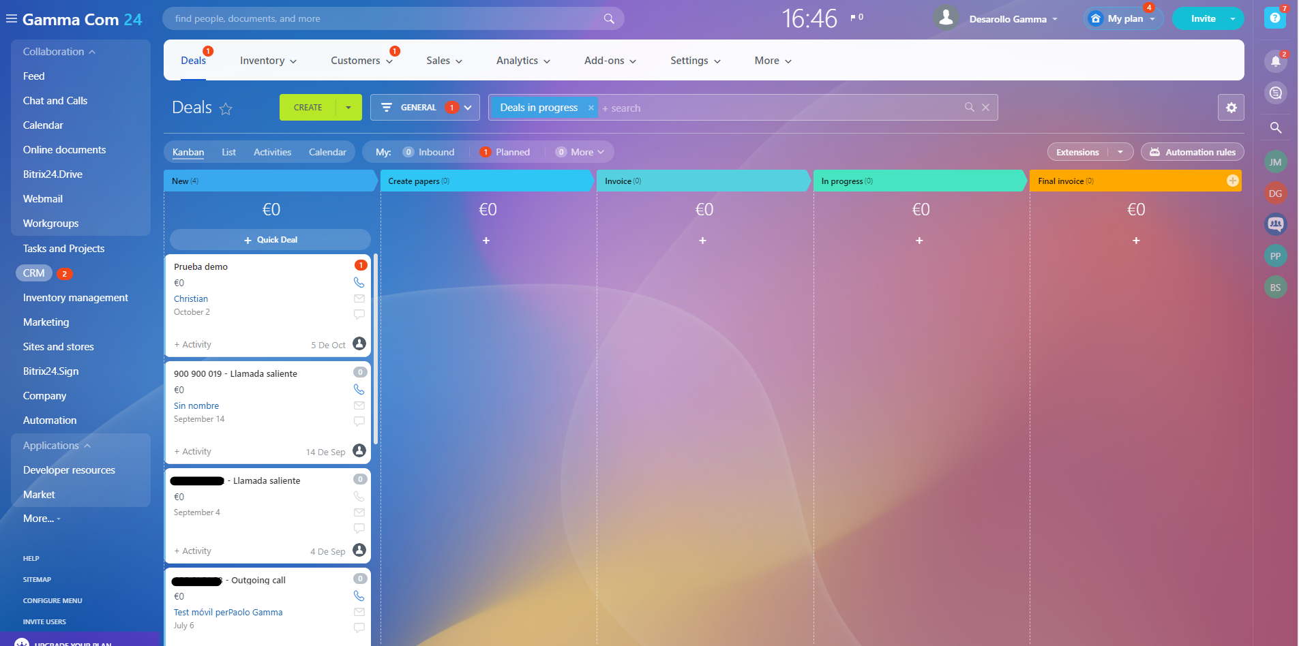Open the Christian contact link
Viewport: 1299px width, 646px height.
(191, 298)
